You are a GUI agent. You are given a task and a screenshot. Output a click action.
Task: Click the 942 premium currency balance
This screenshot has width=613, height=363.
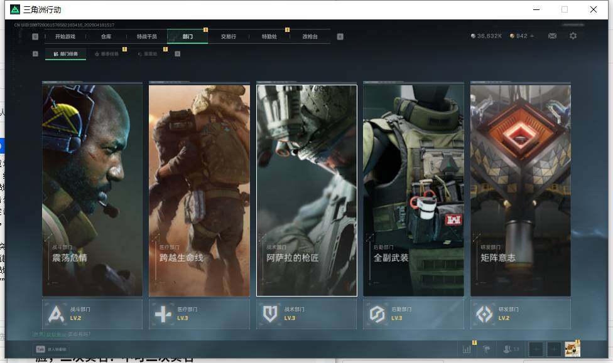[519, 36]
